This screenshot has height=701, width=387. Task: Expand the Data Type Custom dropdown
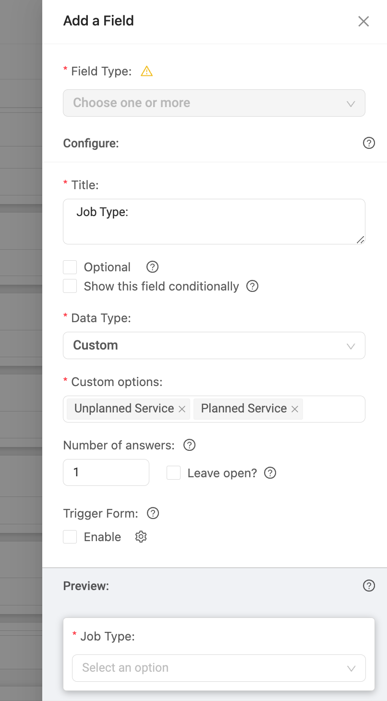pyautogui.click(x=214, y=345)
